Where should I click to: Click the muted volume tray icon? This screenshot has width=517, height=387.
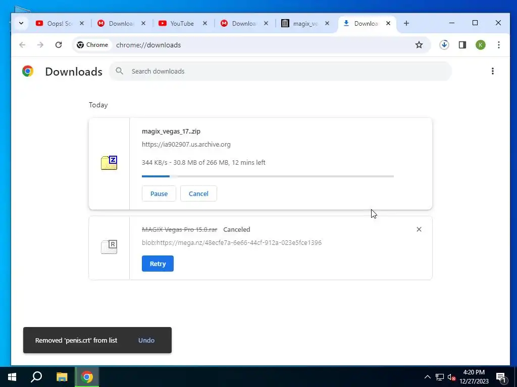coord(451,377)
